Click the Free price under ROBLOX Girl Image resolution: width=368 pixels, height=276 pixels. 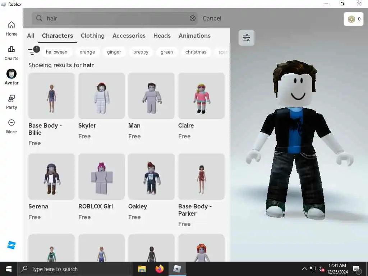pyautogui.click(x=84, y=217)
